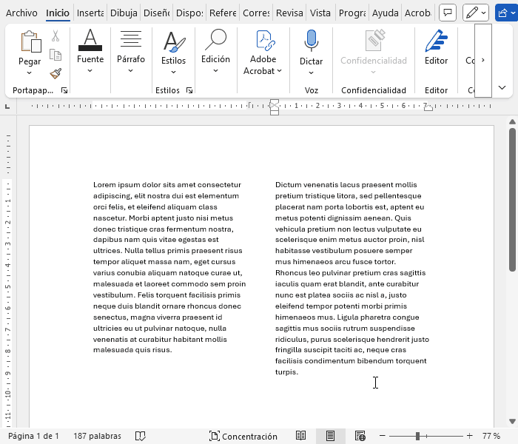Switch to the Revisar tab
Screen dimensions: 518x444
pos(289,13)
